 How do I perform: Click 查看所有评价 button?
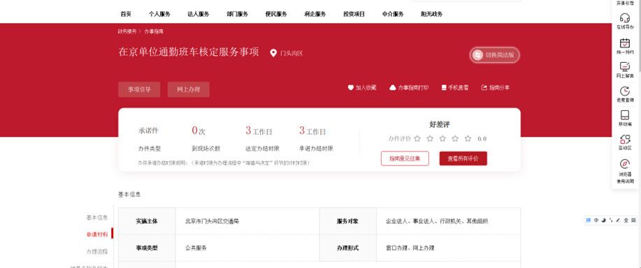tap(463, 158)
